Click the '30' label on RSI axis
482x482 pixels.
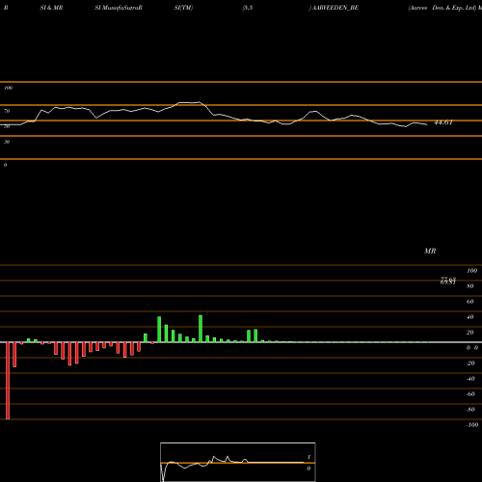point(7,142)
